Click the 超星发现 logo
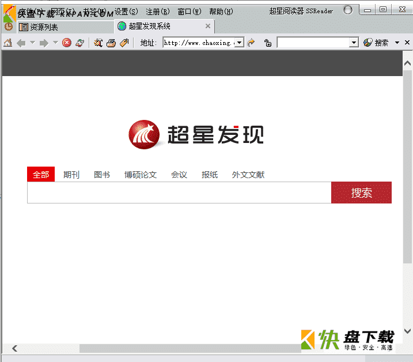This screenshot has height=362, width=413. (x=196, y=134)
